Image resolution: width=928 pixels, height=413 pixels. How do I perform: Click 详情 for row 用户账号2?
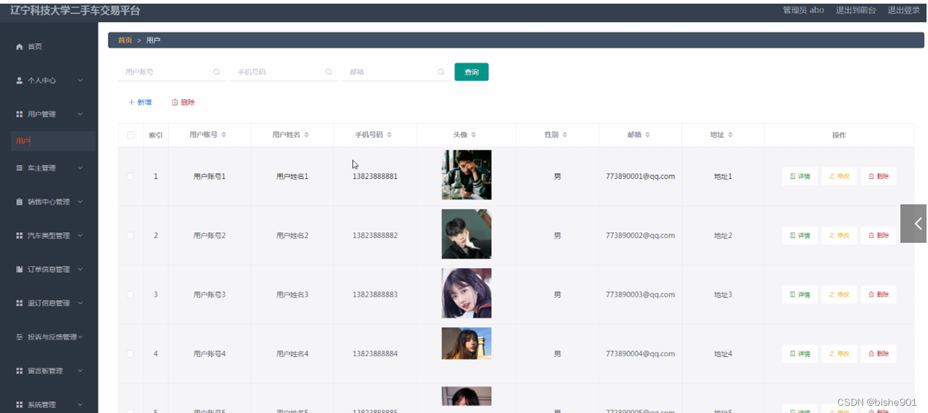point(800,235)
